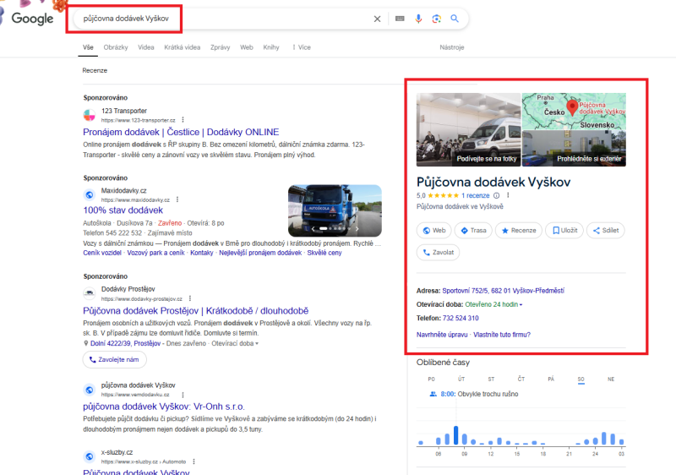Open more options dots in business panel
Image resolution: width=676 pixels, height=475 pixels.
(508, 195)
